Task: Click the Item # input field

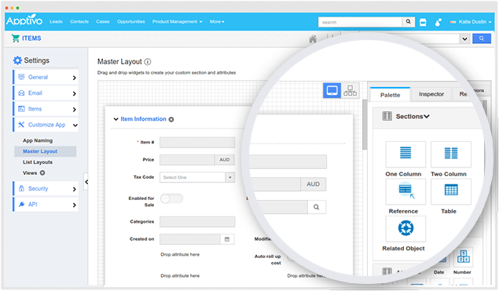Action: 197,142
